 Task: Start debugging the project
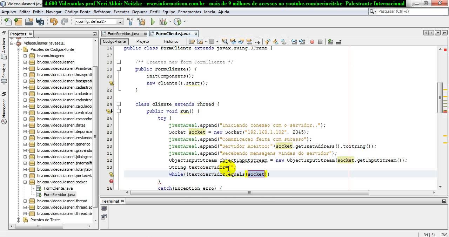pyautogui.click(x=163, y=22)
